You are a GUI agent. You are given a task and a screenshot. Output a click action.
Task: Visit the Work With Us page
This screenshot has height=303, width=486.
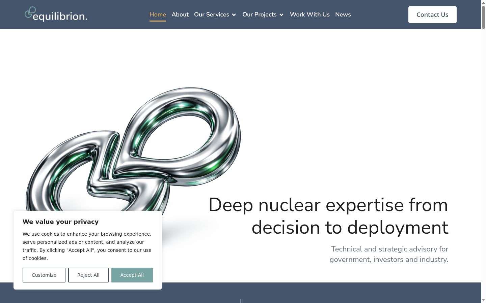pos(310,14)
